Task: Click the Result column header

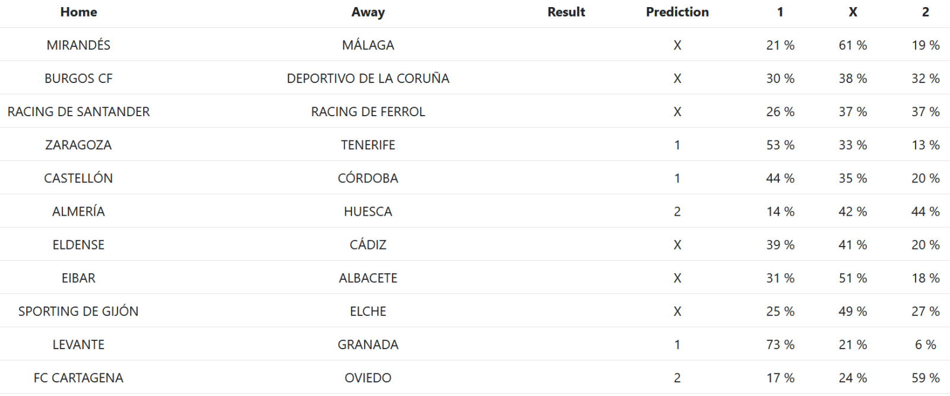Action: pos(566,12)
